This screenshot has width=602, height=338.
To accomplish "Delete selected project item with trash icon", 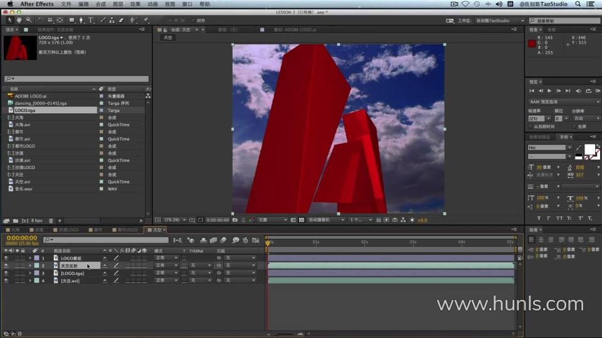I will tap(51, 221).
